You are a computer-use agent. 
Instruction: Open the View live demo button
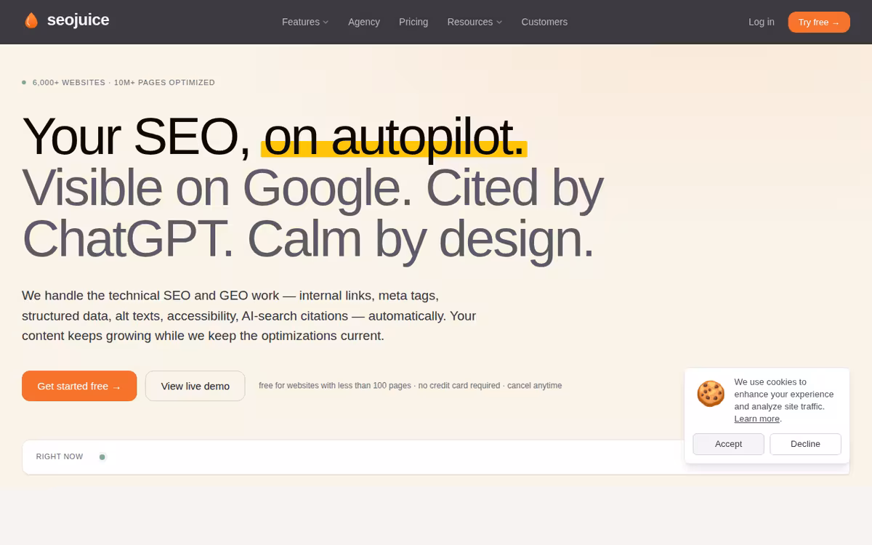pyautogui.click(x=195, y=386)
